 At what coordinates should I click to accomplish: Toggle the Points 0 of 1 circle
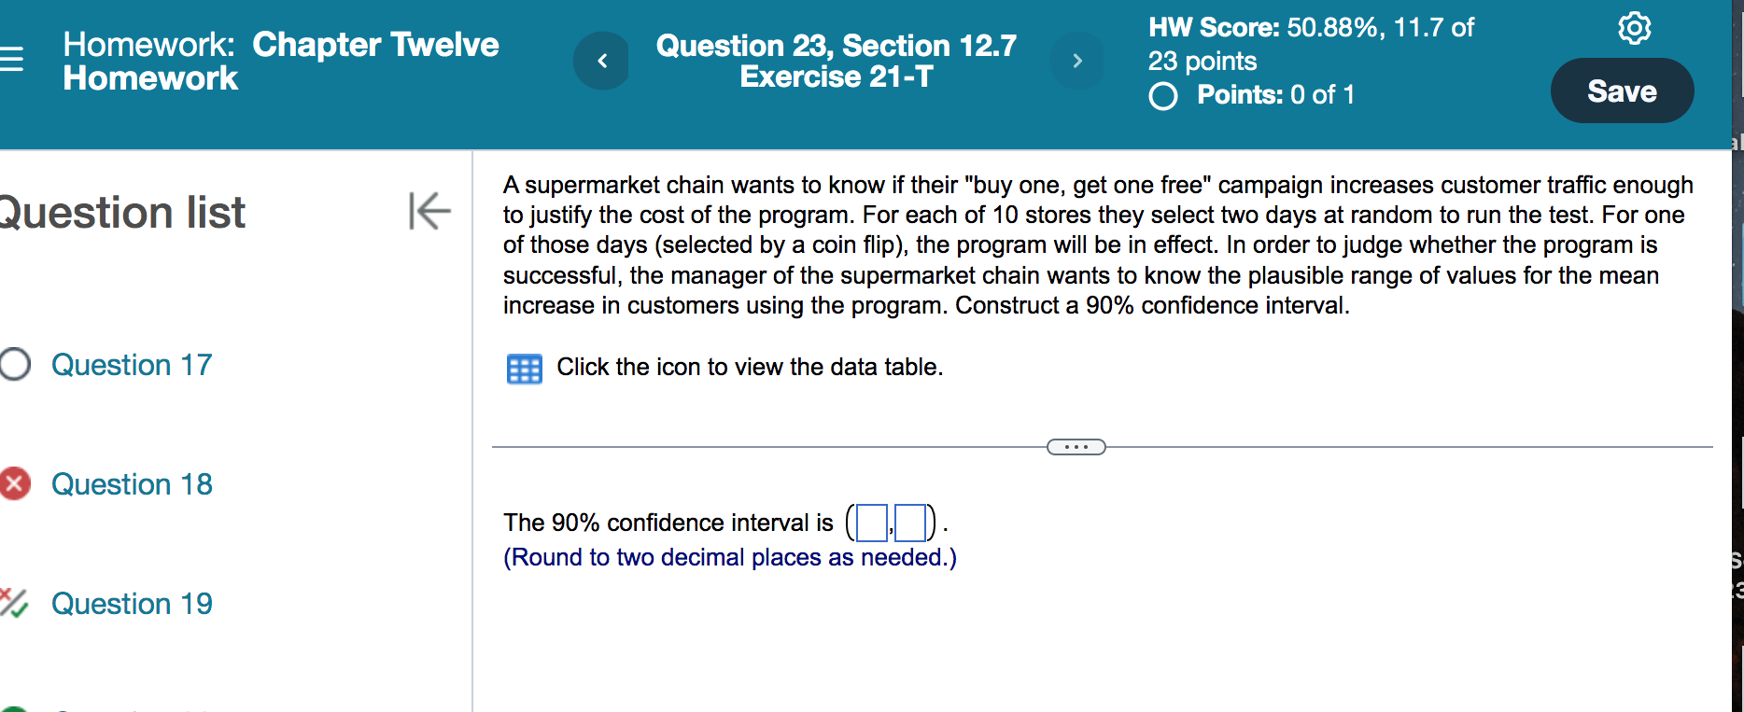tap(1161, 95)
